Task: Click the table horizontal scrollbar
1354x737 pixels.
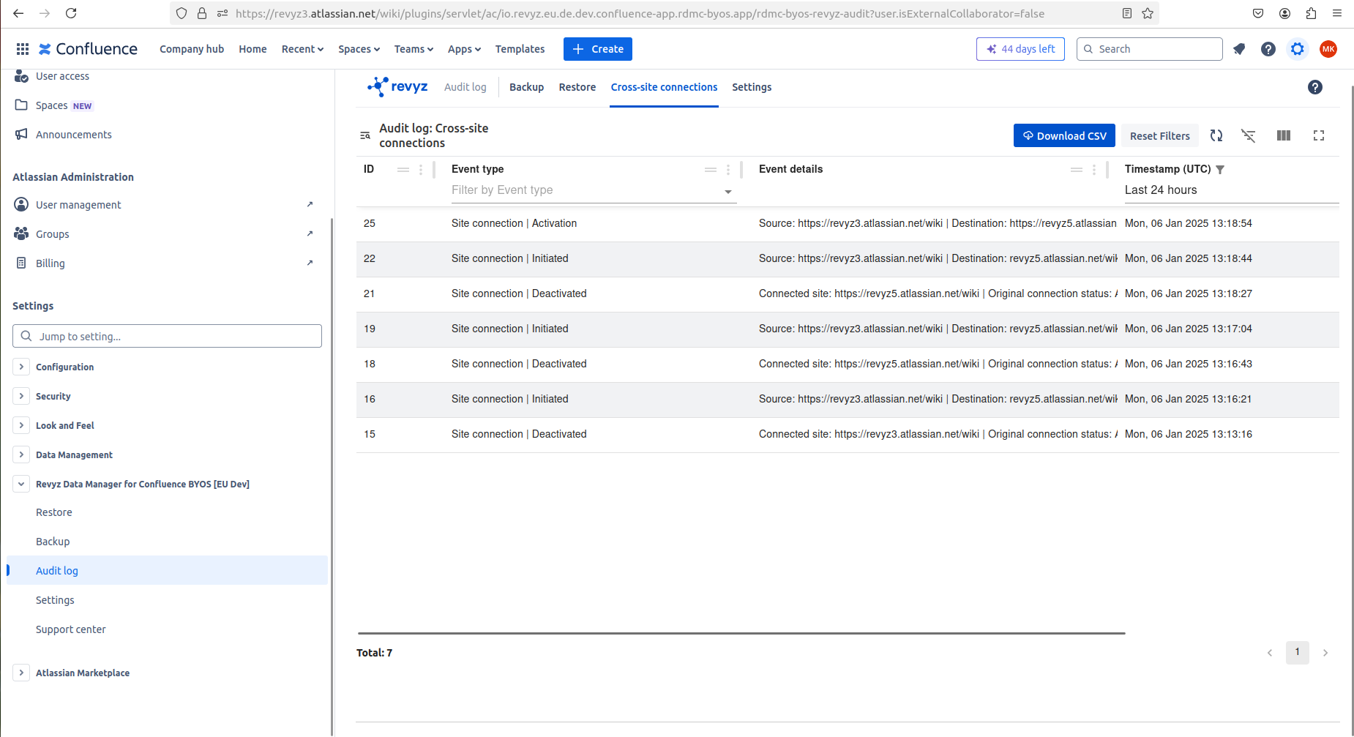Action: click(x=741, y=633)
